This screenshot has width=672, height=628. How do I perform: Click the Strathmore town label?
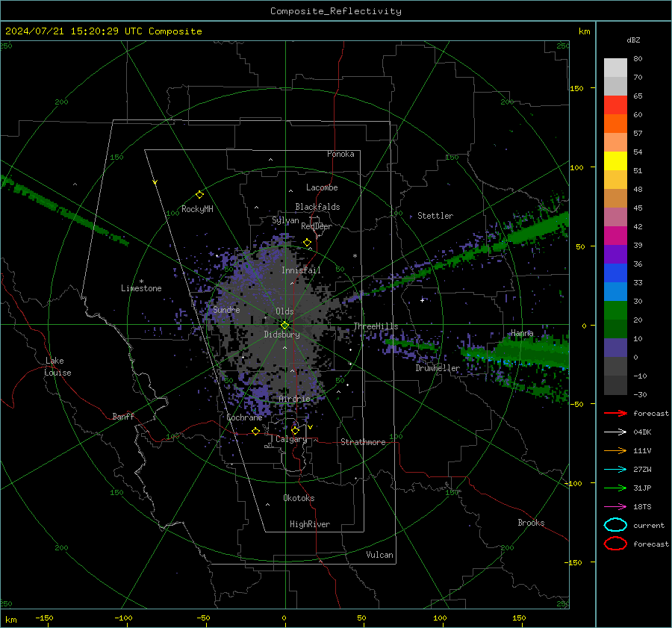tap(363, 442)
